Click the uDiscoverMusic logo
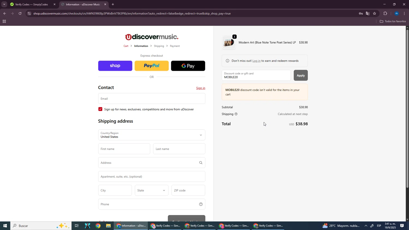409x230 pixels. pyautogui.click(x=152, y=37)
